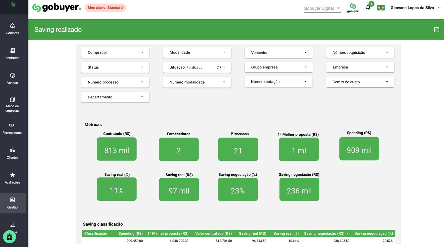The image size is (444, 247).
Task: Expand the Centro de custo dropdown
Action: tap(360, 82)
